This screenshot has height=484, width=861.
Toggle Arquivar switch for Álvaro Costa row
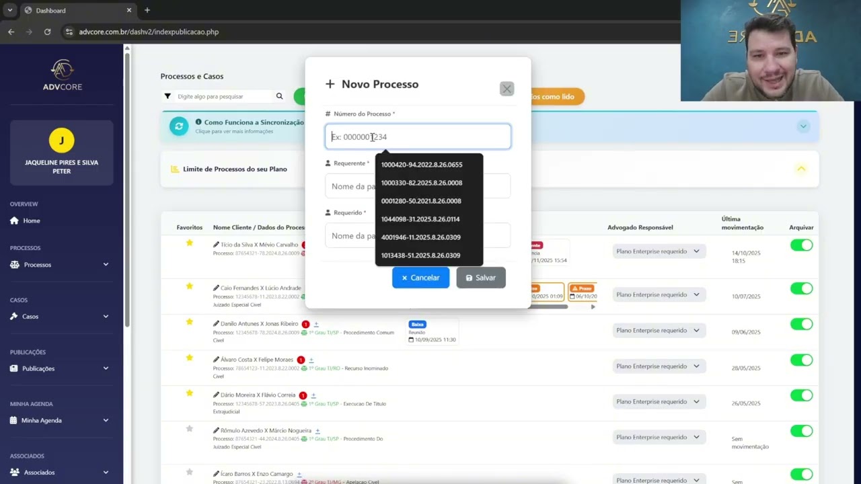801,360
